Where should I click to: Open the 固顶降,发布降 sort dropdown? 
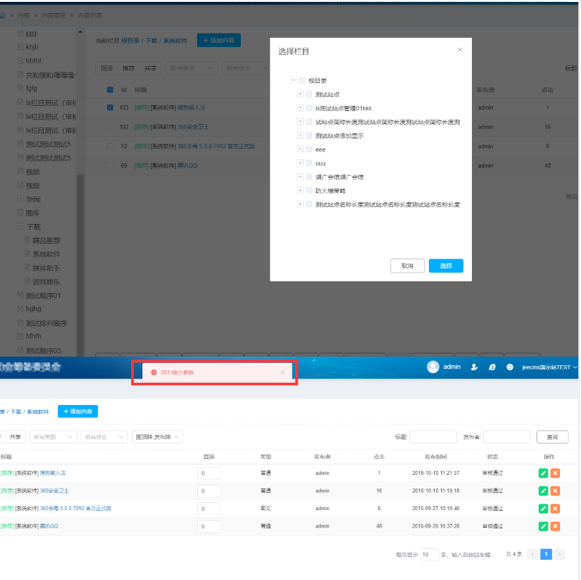[x=157, y=437]
